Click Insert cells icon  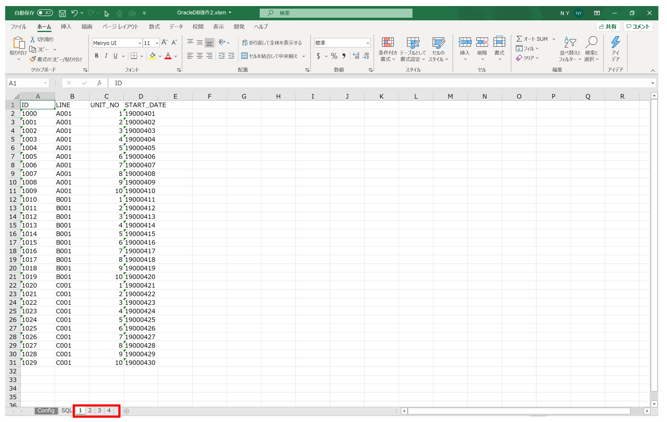pyautogui.click(x=465, y=42)
